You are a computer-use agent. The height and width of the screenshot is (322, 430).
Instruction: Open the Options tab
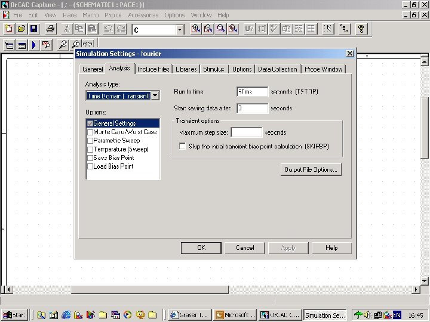[x=242, y=69]
